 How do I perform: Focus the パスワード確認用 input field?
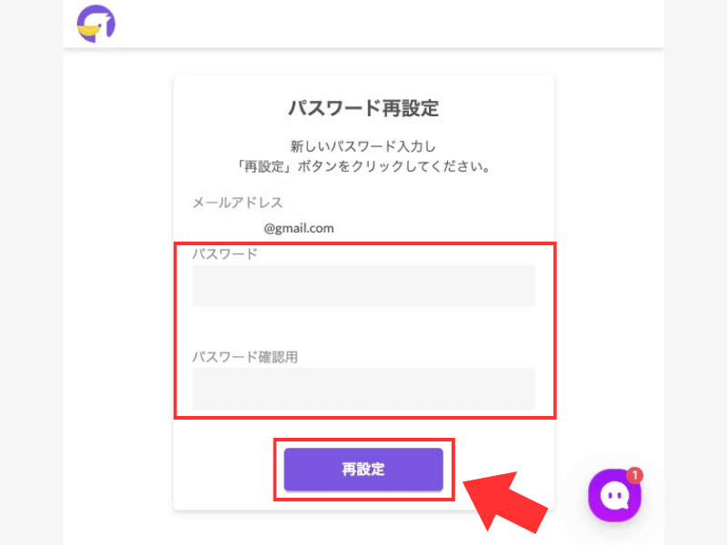tap(363, 389)
